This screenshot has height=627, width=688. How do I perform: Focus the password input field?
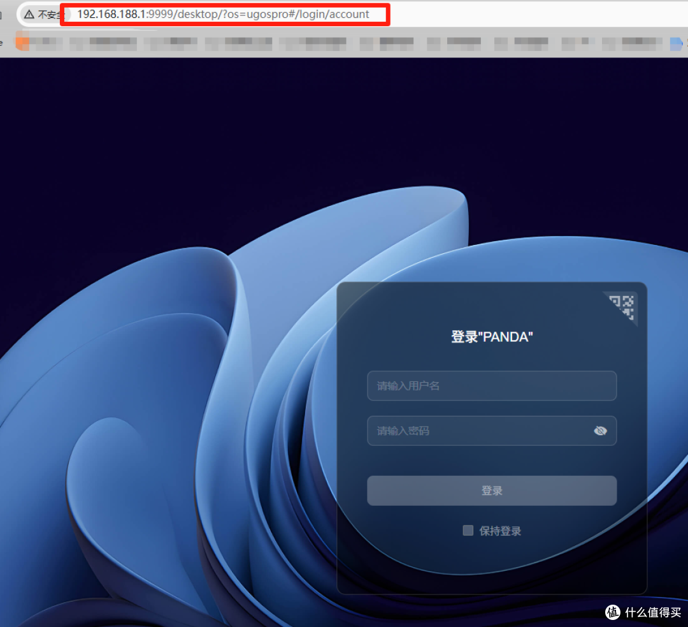[491, 431]
